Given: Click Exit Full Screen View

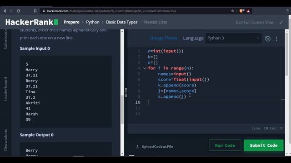Looking at the screenshot, I should pos(255,22).
